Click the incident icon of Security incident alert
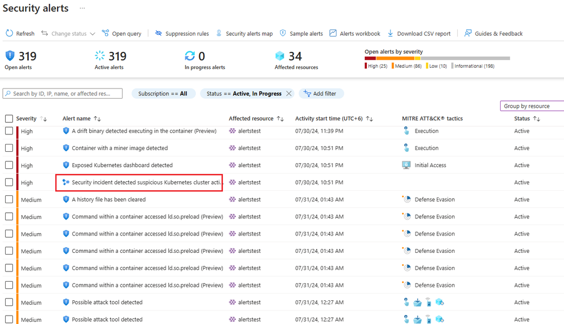This screenshot has width=564, height=324. 66,182
